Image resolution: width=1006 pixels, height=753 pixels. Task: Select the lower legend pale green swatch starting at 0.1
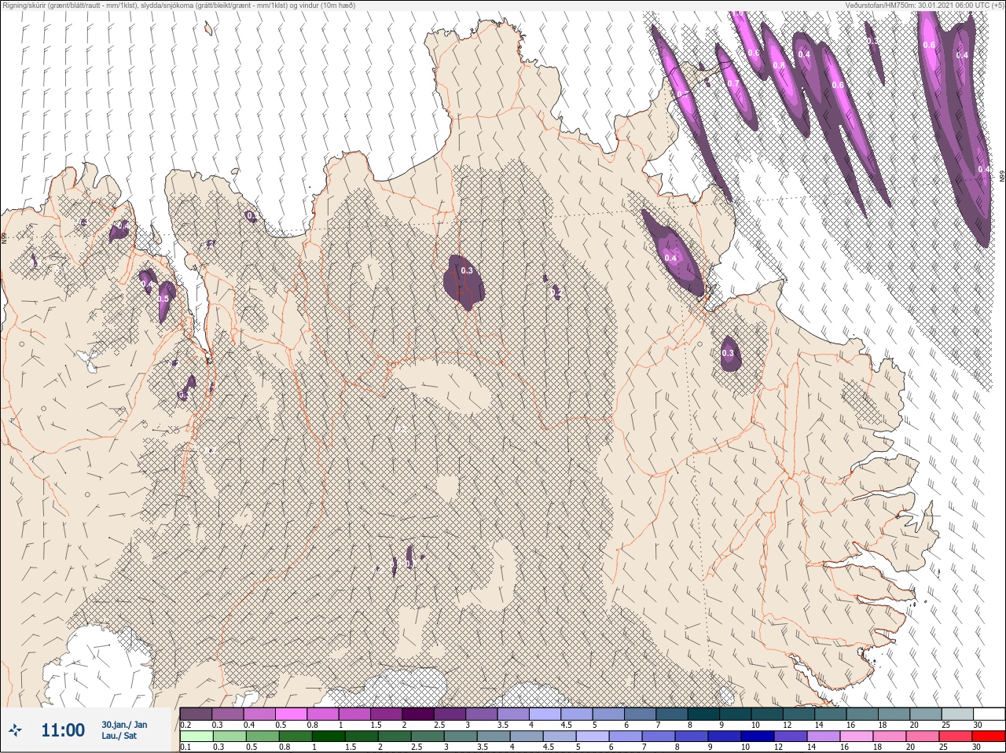point(196,736)
